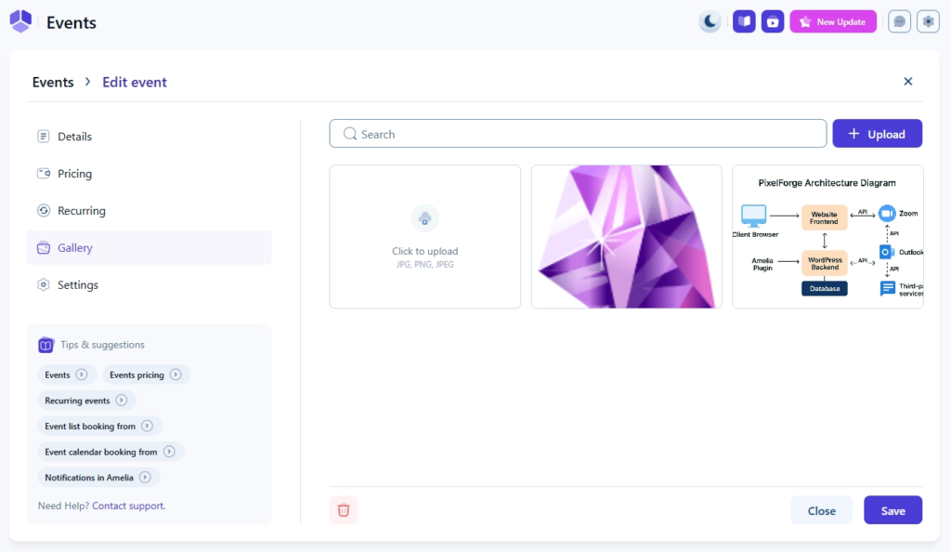Open the Pricing tab
951x552 pixels.
click(74, 174)
